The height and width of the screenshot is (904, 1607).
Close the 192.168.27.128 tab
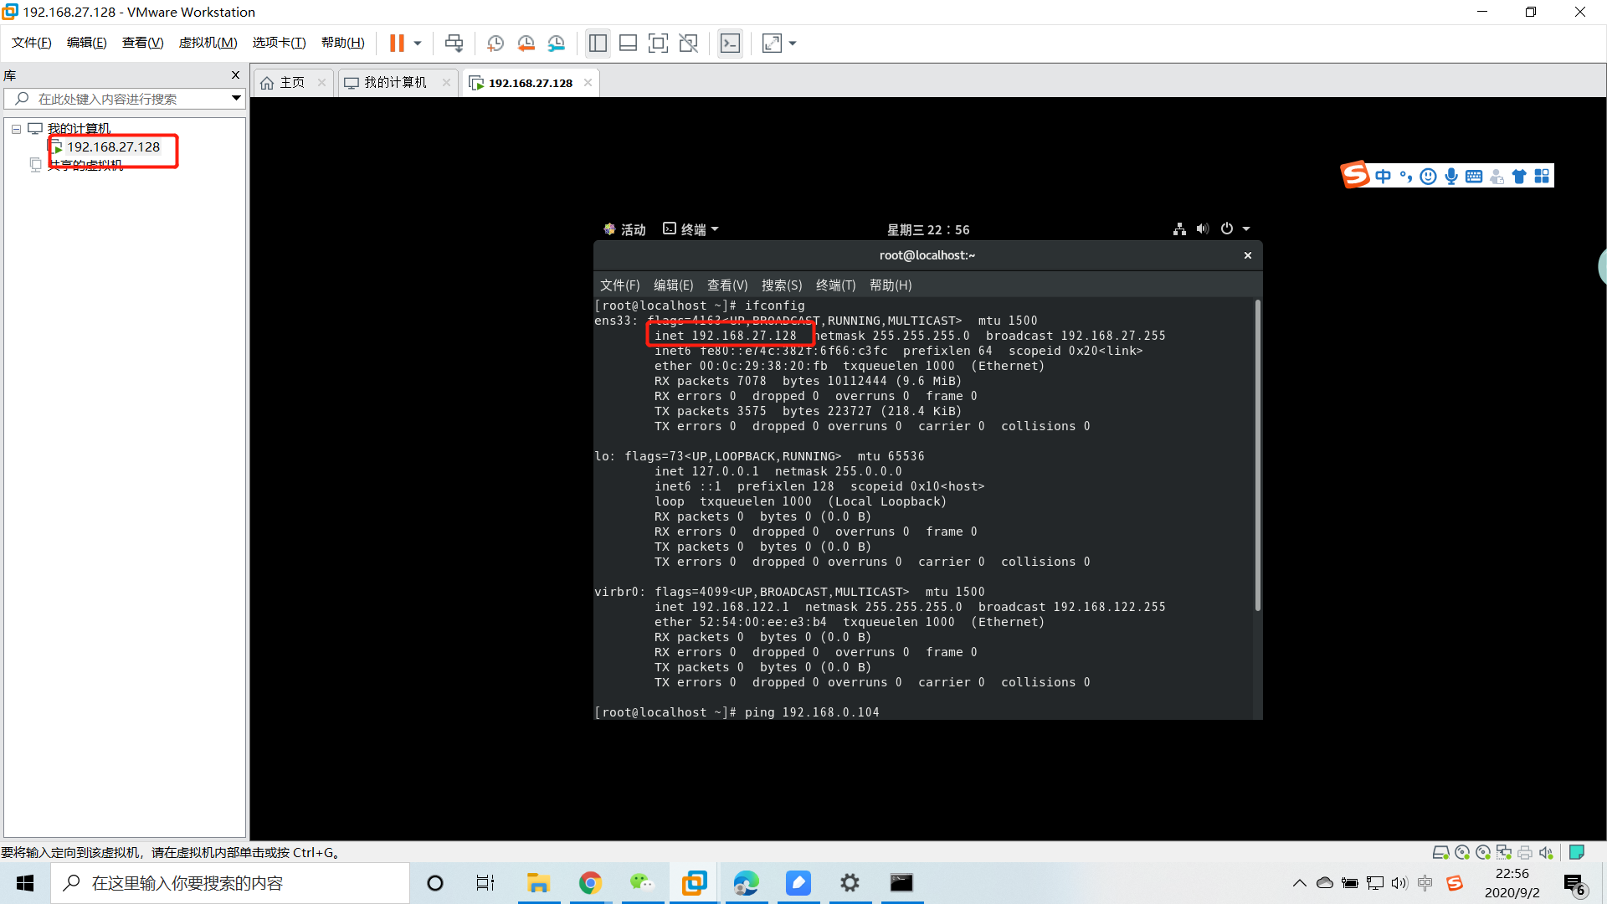tap(588, 82)
